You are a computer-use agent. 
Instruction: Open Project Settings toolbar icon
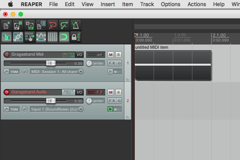tap(41, 25)
